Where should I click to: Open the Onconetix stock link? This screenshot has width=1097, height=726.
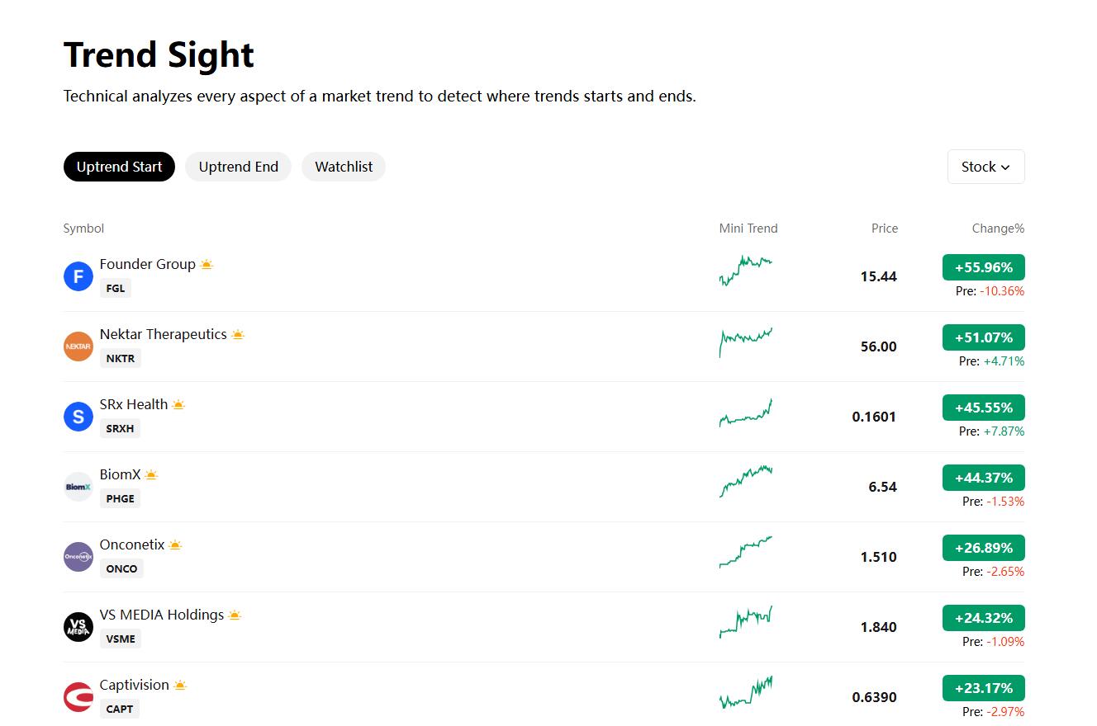(x=132, y=544)
